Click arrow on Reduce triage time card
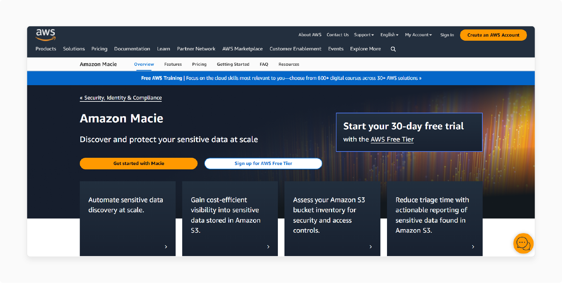The height and width of the screenshot is (283, 562). pos(473,247)
